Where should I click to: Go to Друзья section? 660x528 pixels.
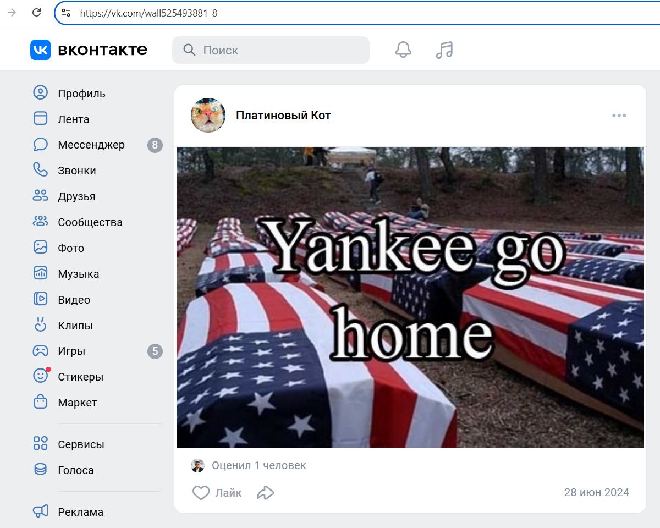pos(76,196)
